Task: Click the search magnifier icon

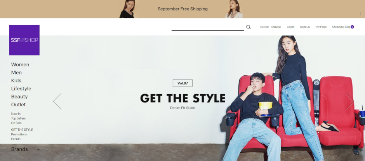Action: pos(249,27)
